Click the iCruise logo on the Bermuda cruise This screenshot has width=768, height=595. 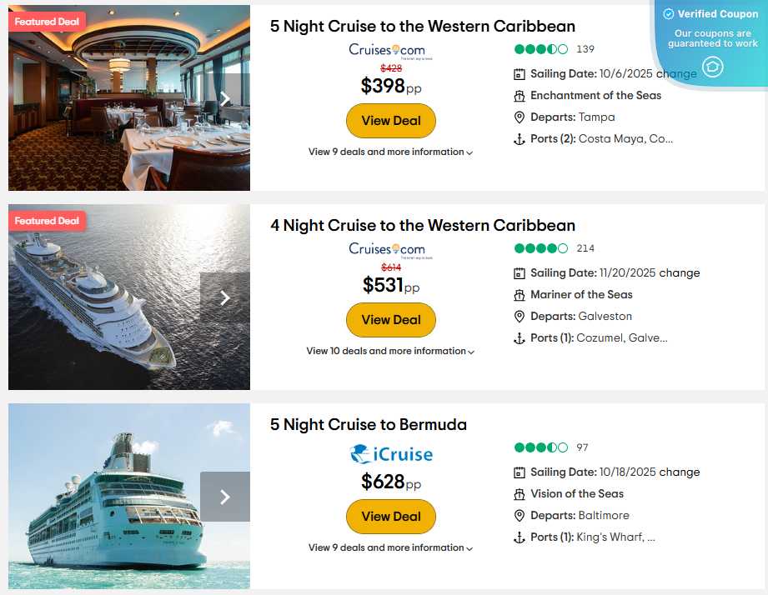click(390, 454)
